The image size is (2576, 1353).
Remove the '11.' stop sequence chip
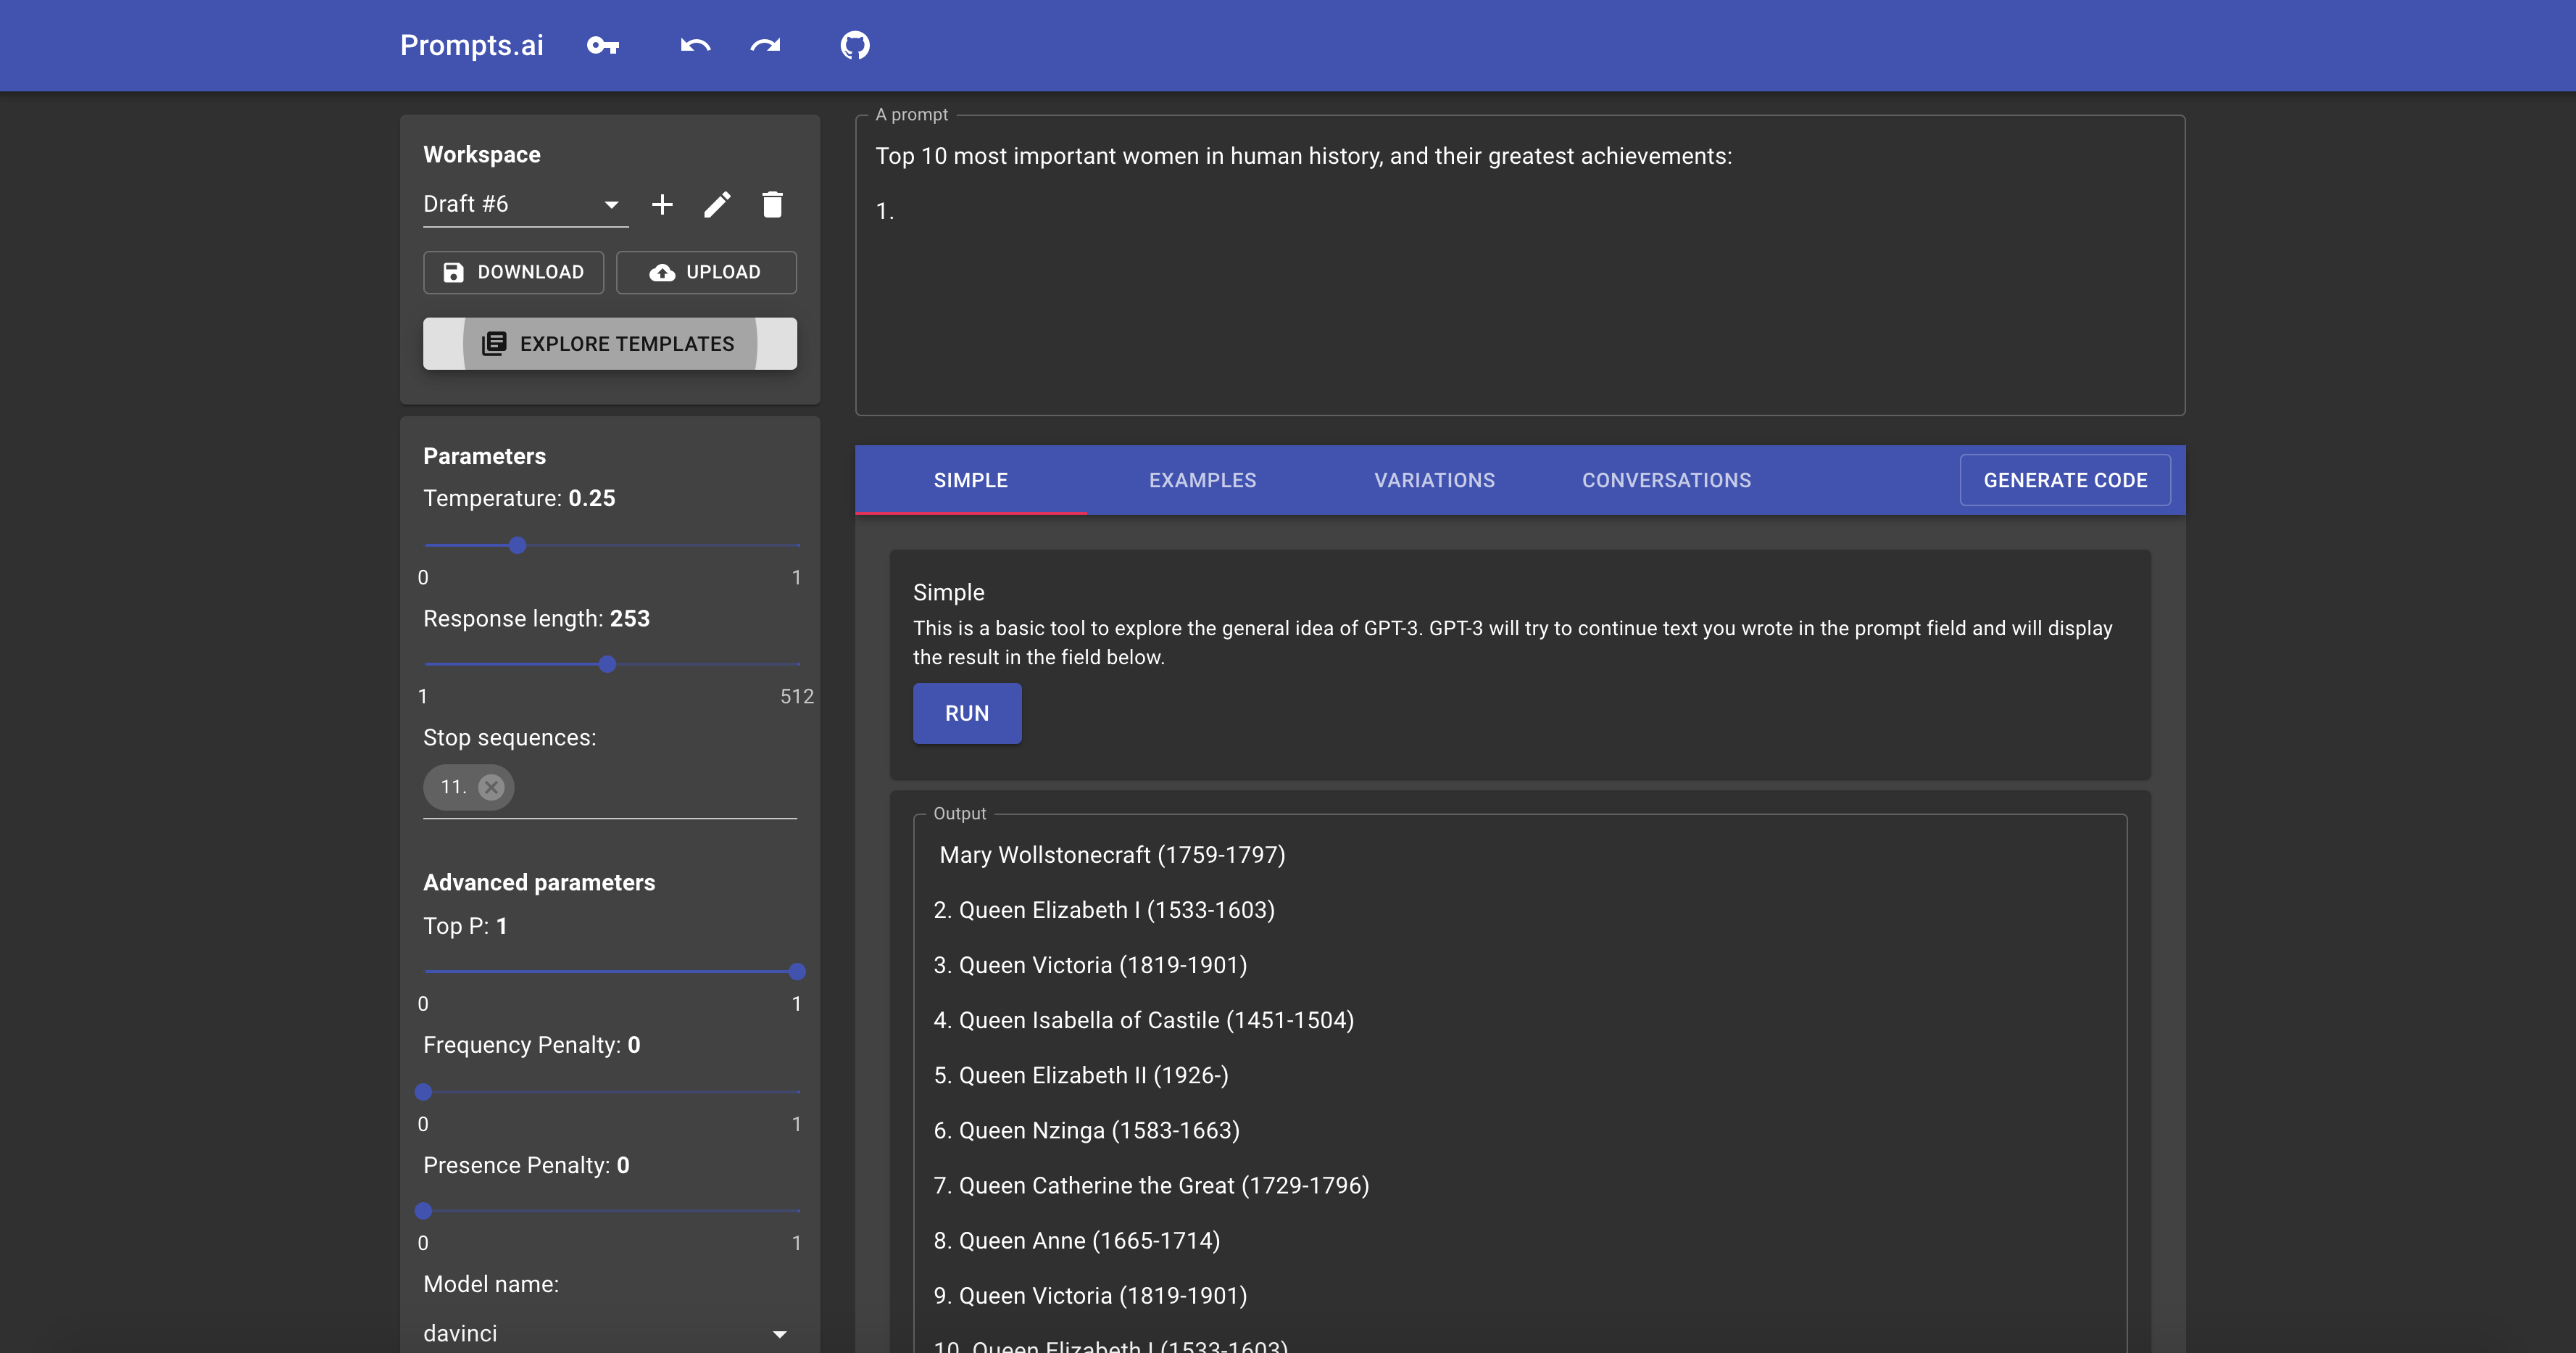coord(491,787)
